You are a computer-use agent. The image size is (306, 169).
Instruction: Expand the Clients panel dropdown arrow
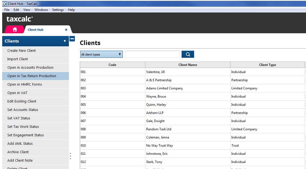(x=65, y=41)
